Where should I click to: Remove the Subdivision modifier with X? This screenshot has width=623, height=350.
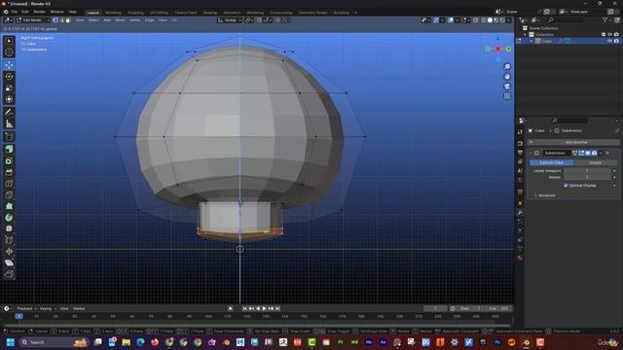click(x=607, y=153)
